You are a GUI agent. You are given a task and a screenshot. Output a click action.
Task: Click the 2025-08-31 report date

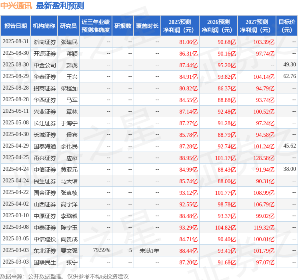pos(16,42)
